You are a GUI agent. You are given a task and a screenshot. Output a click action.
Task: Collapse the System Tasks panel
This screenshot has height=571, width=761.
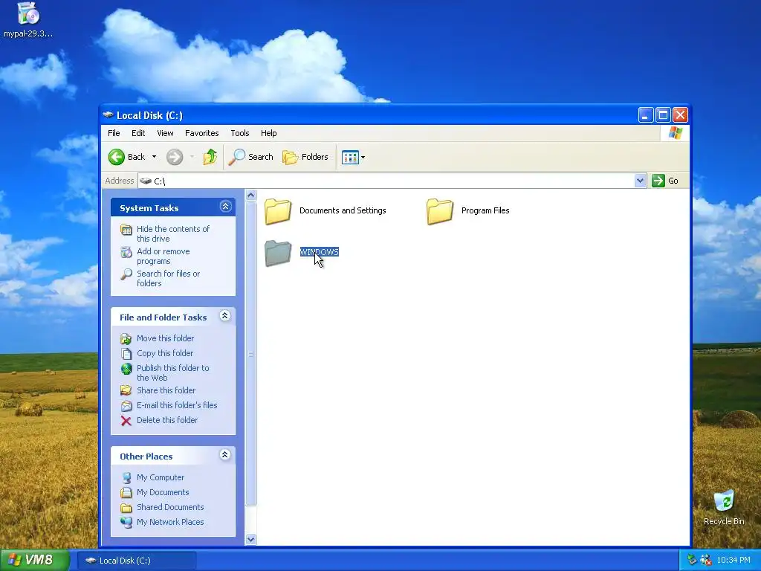[225, 207]
